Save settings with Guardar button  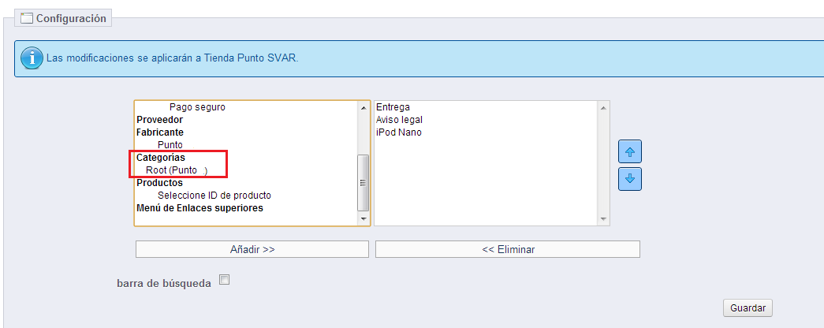748,308
